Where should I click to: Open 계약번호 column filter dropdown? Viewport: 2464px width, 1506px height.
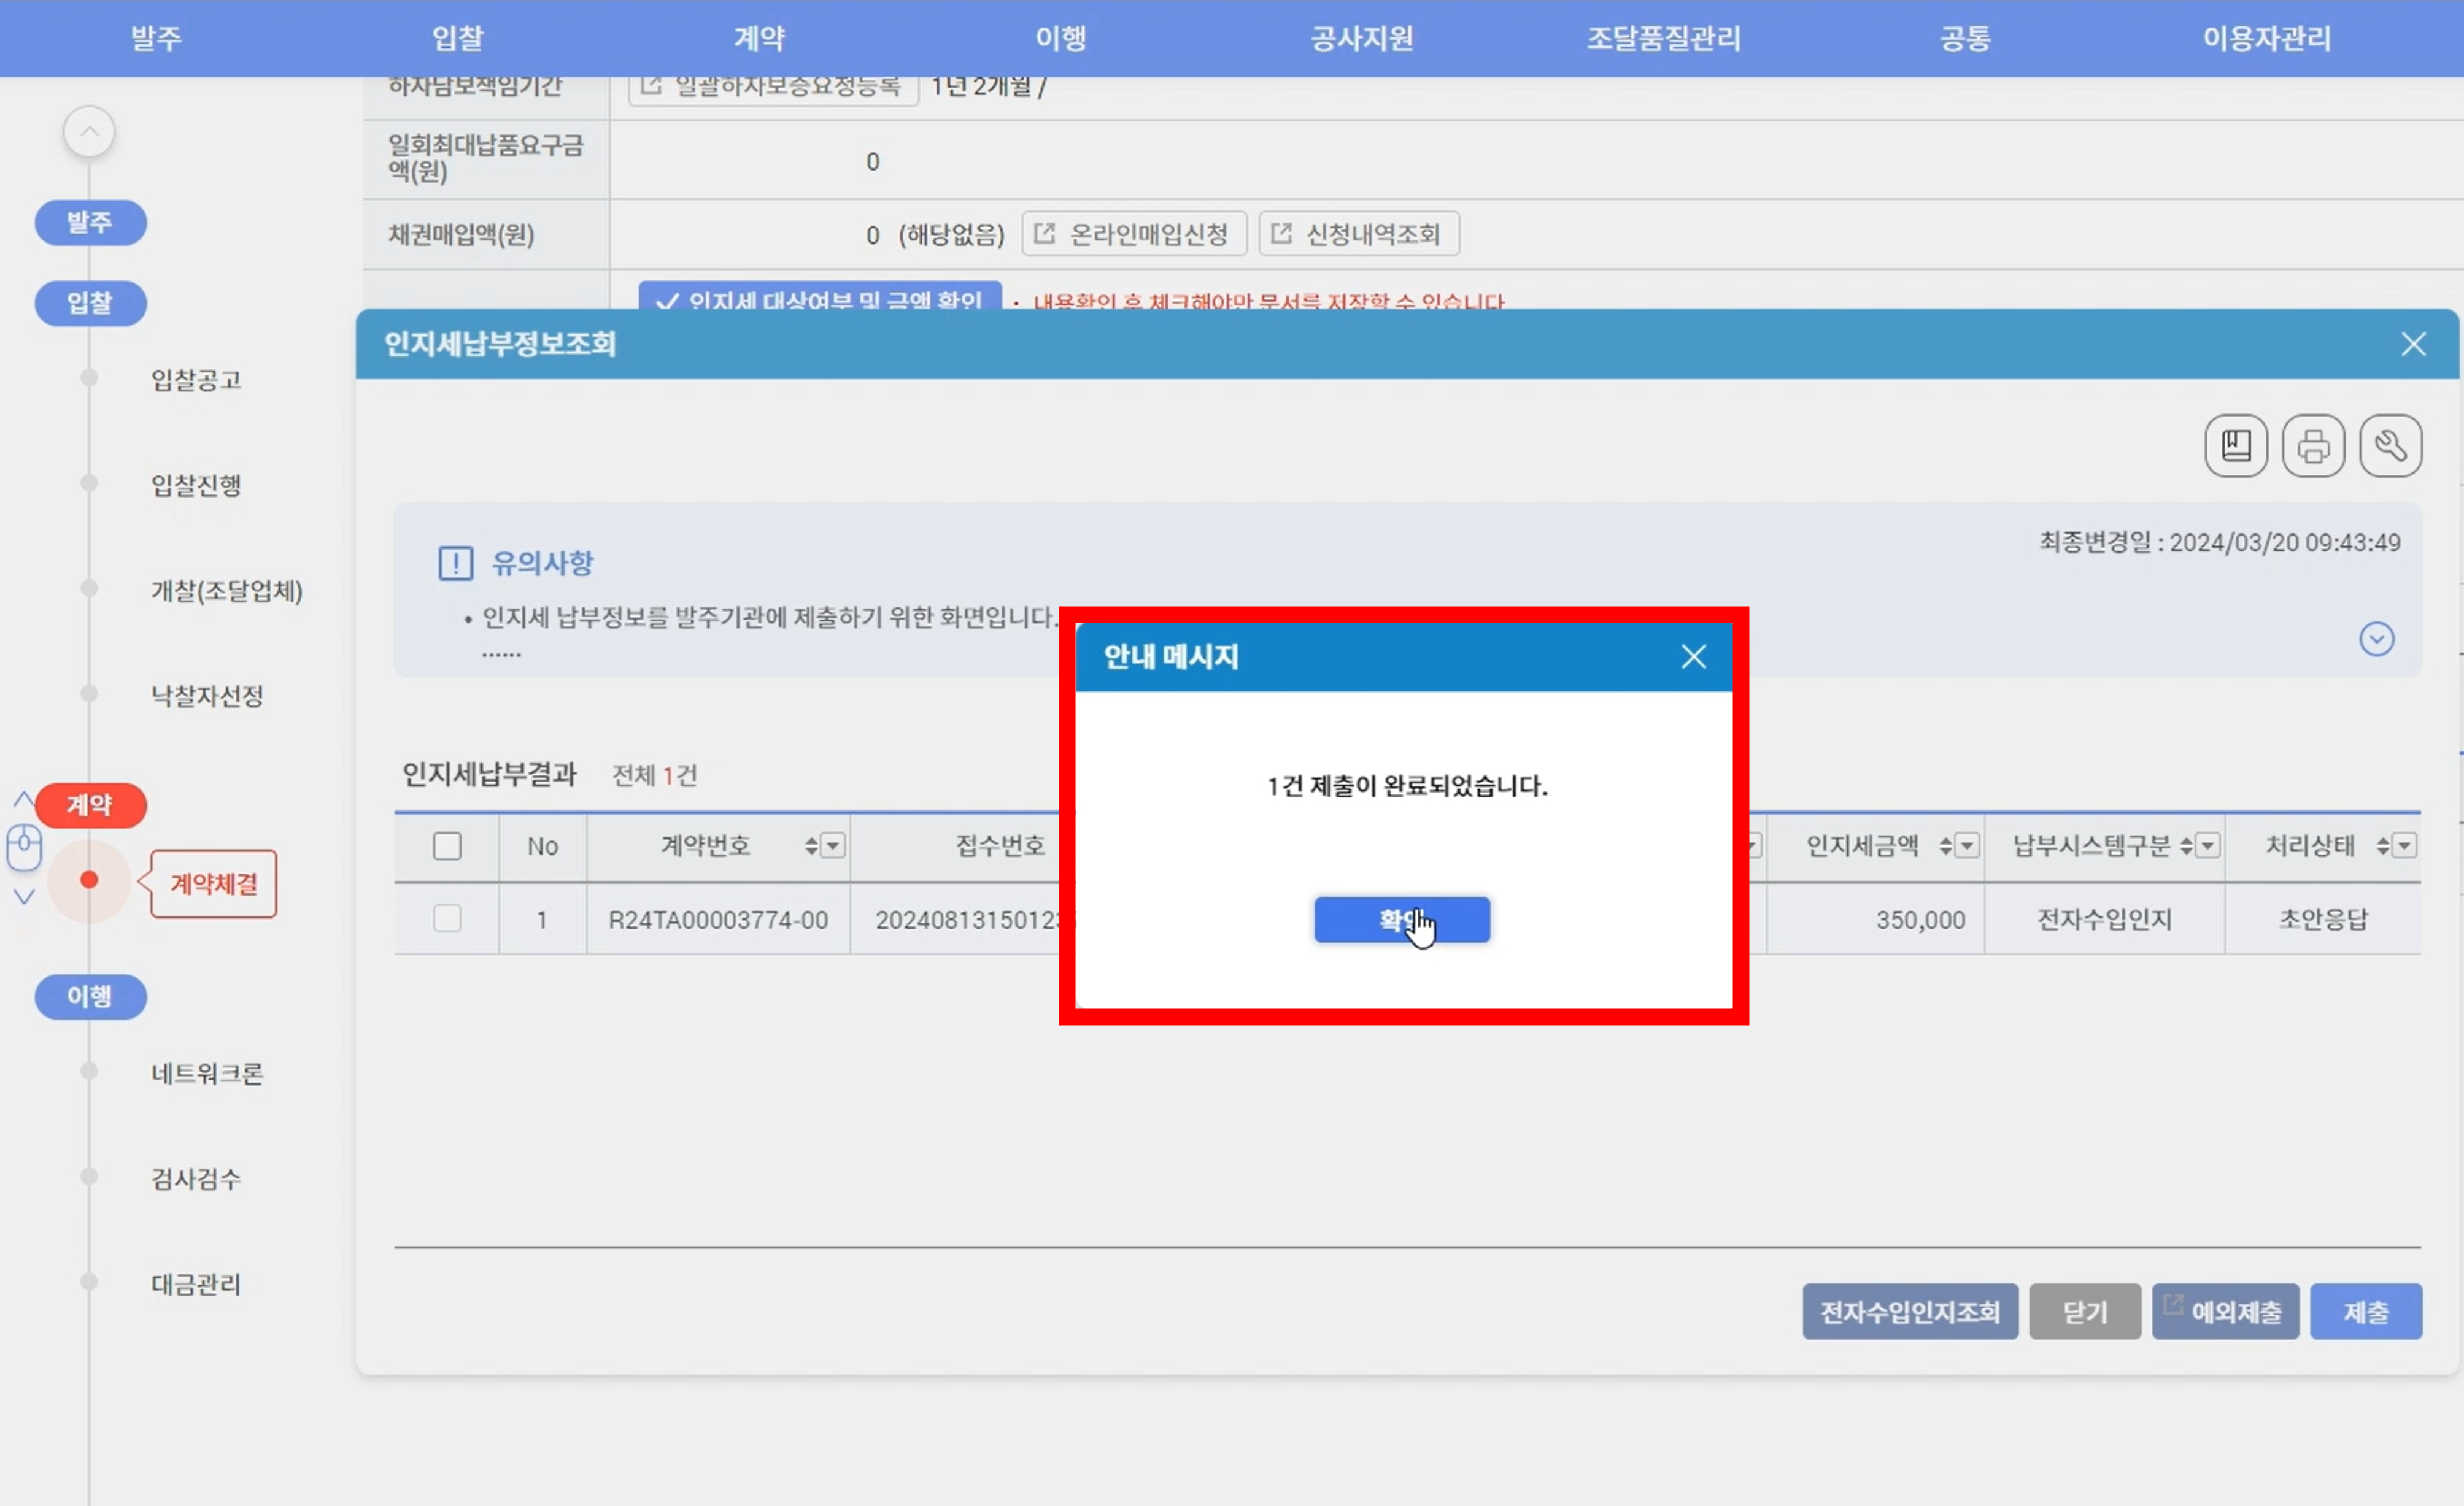pos(832,847)
